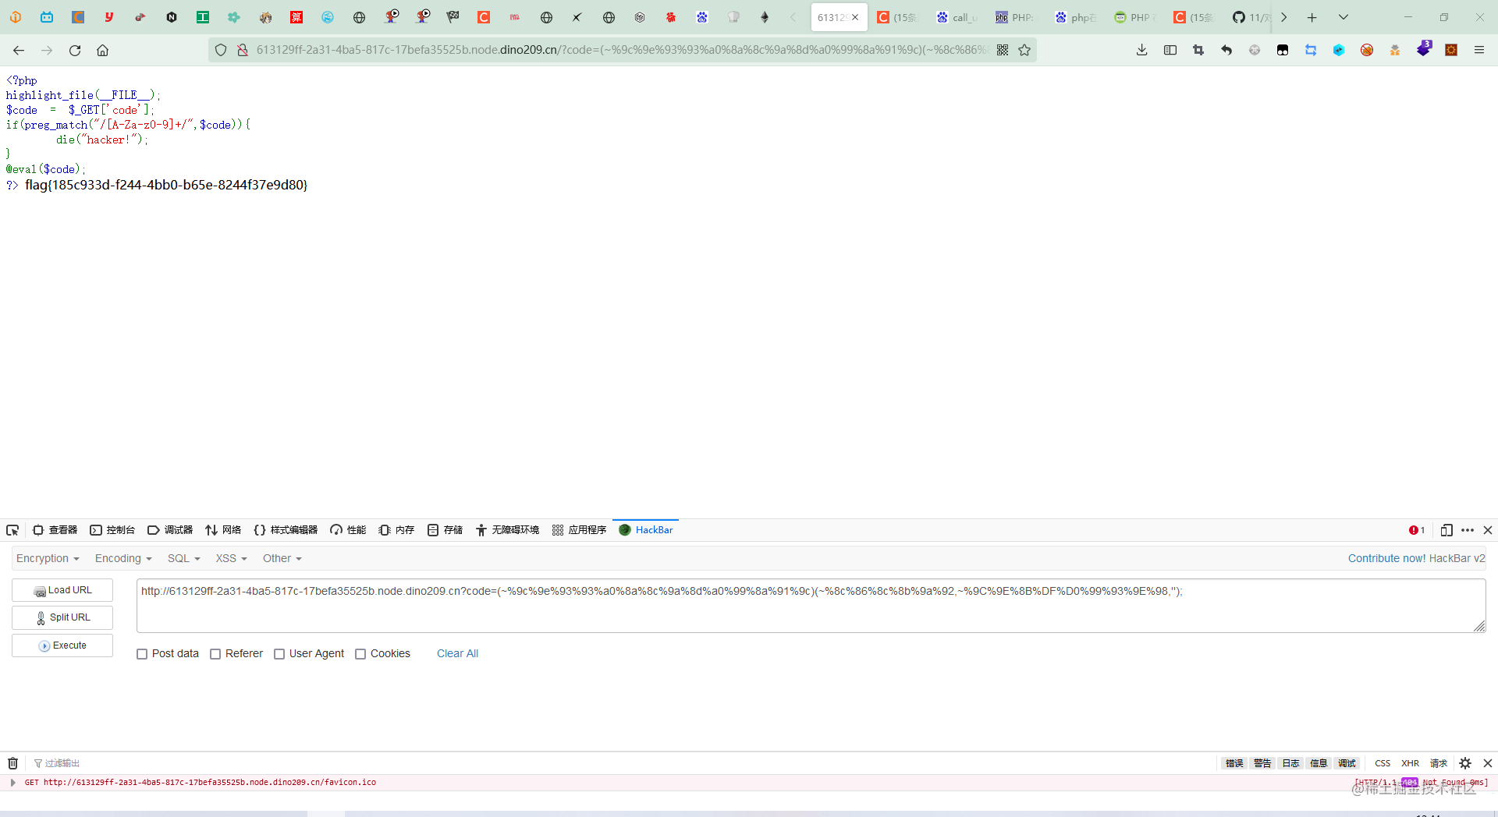This screenshot has width=1498, height=817.
Task: Click the Execute button
Action: 62,645
